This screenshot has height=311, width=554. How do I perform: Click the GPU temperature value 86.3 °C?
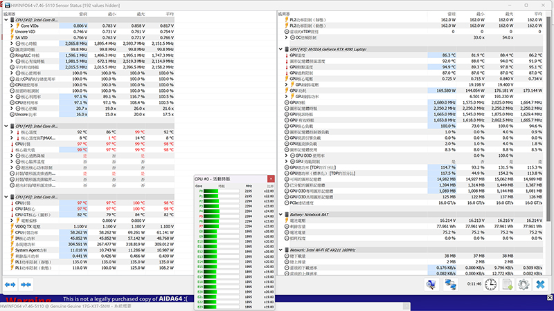pos(449,55)
